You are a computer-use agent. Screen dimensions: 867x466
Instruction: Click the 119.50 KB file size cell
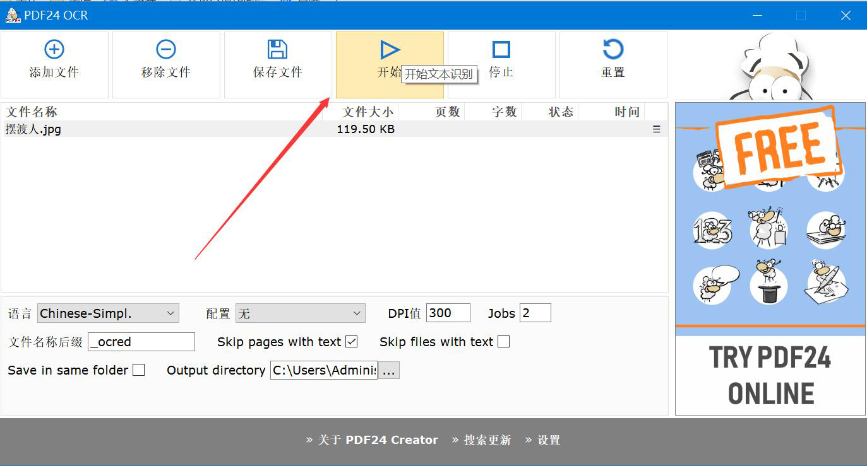pos(366,129)
